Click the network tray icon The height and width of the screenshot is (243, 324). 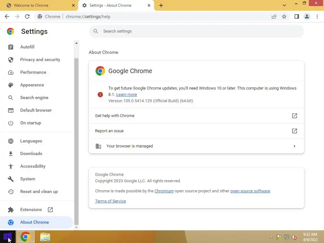[x=287, y=237]
